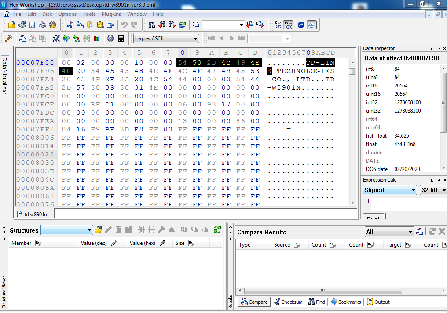Click the Compare Results horizontal scrollbar
Image resolution: width=447 pixels, height=313 pixels.
tap(323, 291)
